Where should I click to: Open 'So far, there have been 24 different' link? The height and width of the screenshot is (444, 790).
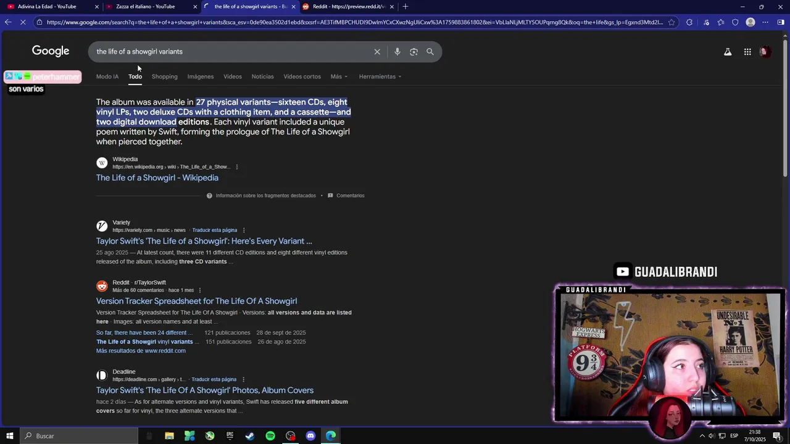coord(144,333)
